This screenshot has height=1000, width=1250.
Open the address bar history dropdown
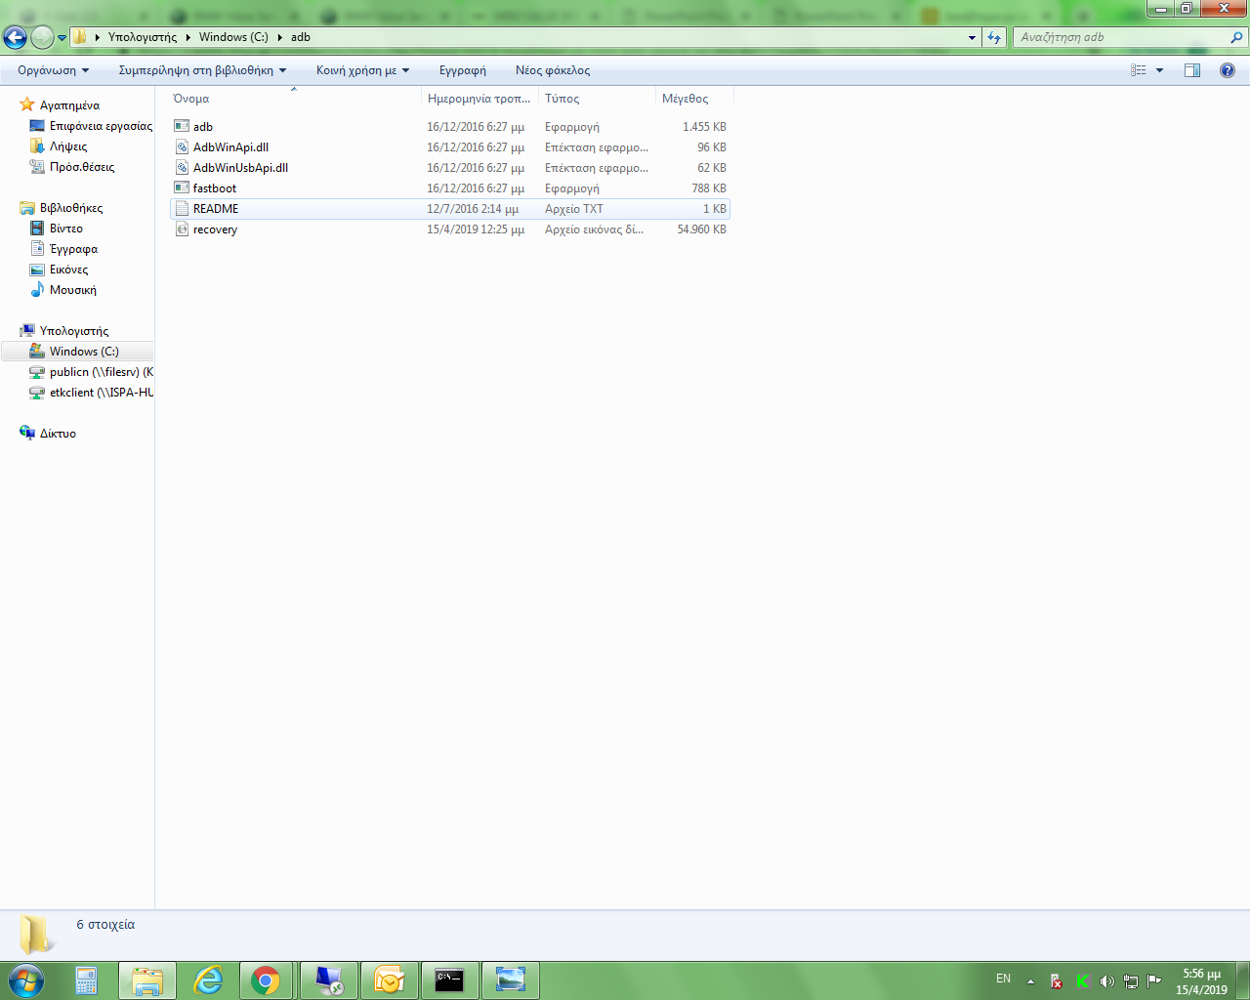(x=972, y=37)
